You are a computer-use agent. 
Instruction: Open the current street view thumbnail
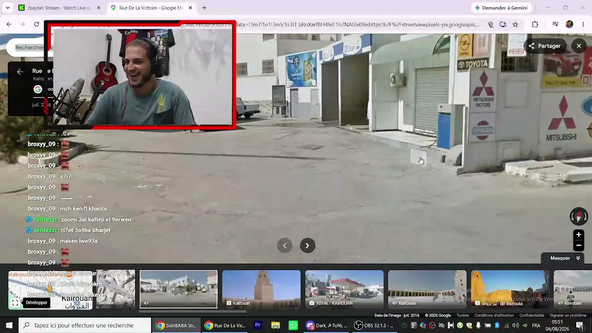click(x=179, y=289)
